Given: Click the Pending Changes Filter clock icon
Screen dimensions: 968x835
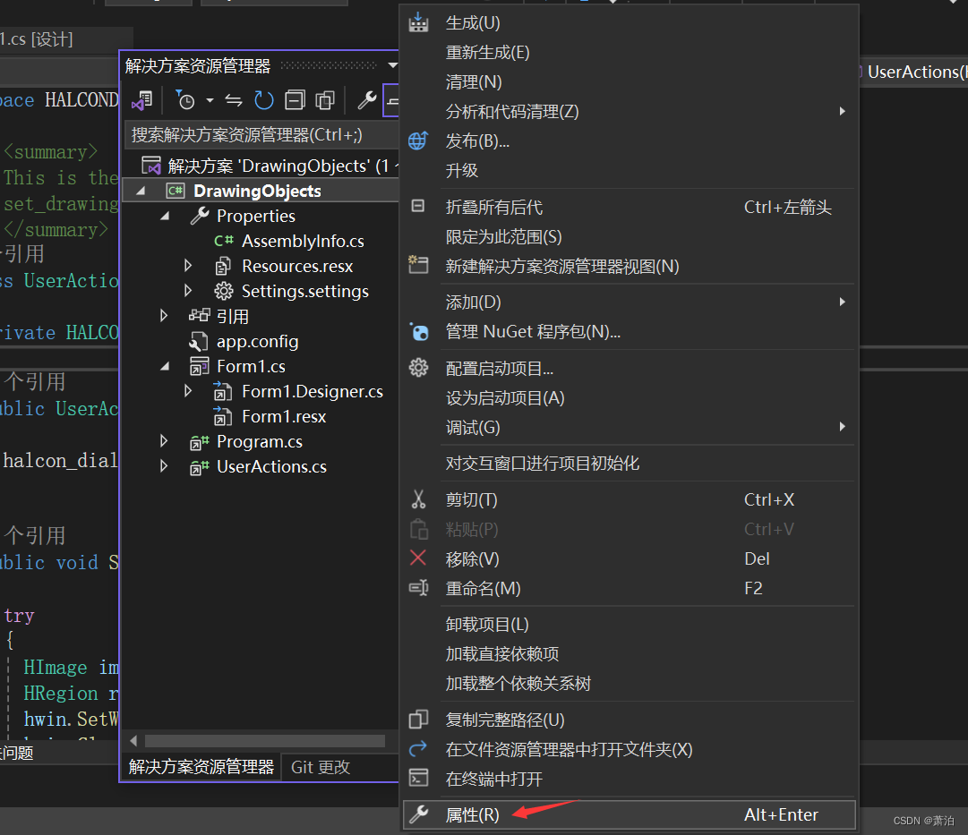Looking at the screenshot, I should (186, 100).
